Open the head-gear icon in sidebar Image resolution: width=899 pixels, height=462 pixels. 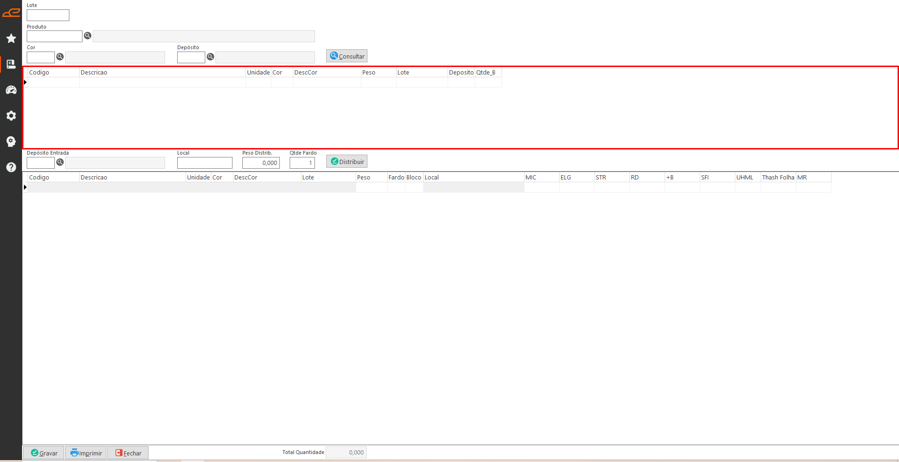coord(11,142)
